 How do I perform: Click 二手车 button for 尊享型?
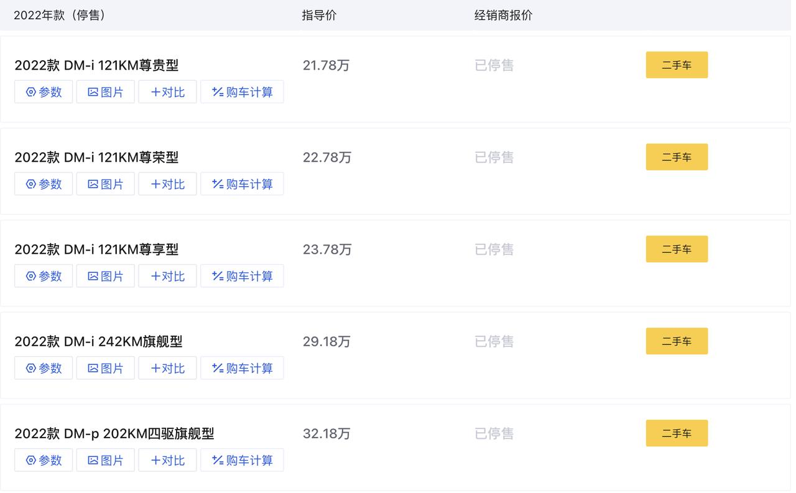[677, 249]
